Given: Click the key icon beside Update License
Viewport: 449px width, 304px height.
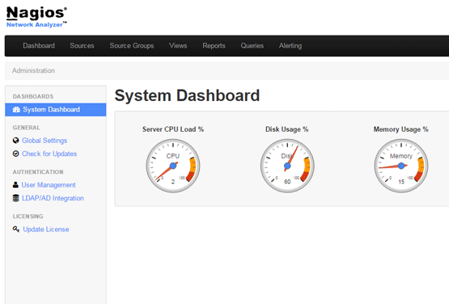Looking at the screenshot, I should point(16,229).
